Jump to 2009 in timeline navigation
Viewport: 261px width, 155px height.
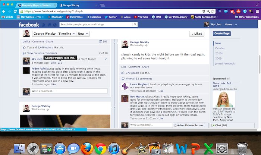218,58
